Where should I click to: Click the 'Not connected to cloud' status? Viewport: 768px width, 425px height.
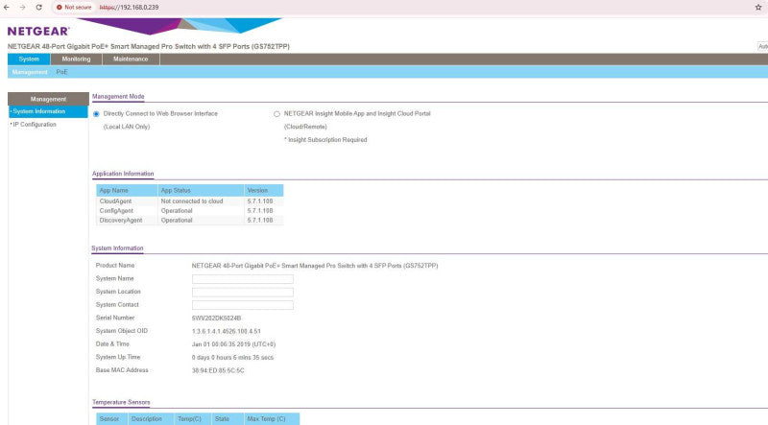[x=192, y=201]
